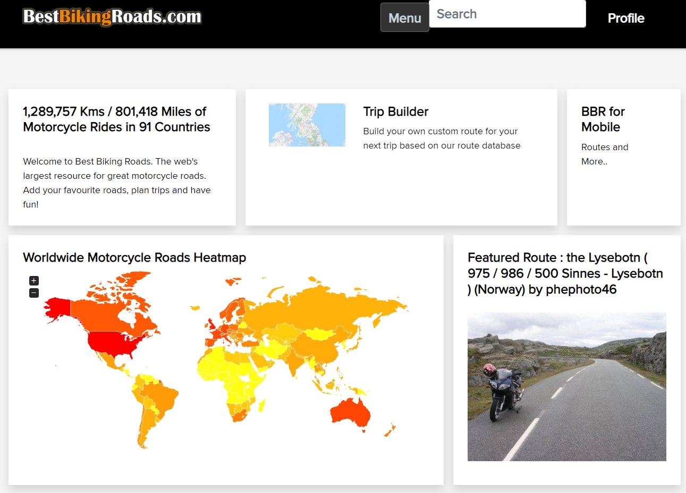Open the Menu button
Screen dimensions: 686x493
pos(404,18)
